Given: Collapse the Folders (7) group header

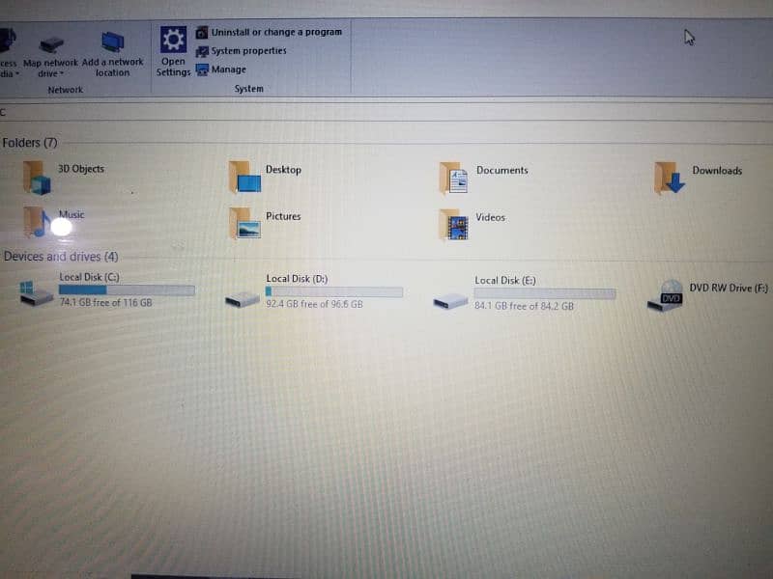Looking at the screenshot, I should [30, 143].
